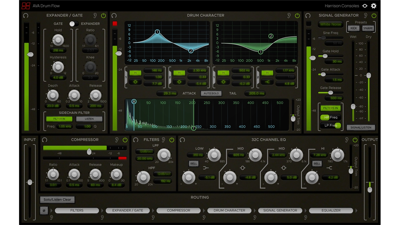Viewport: 400px width, 225px height.
Task: Click the listen ear below the FILTERS routing slot
Action: pos(51,218)
